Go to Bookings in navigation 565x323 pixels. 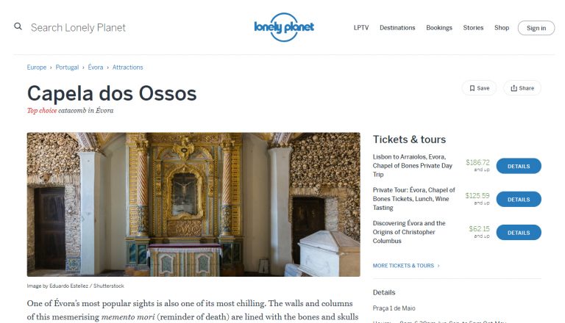[x=439, y=28]
